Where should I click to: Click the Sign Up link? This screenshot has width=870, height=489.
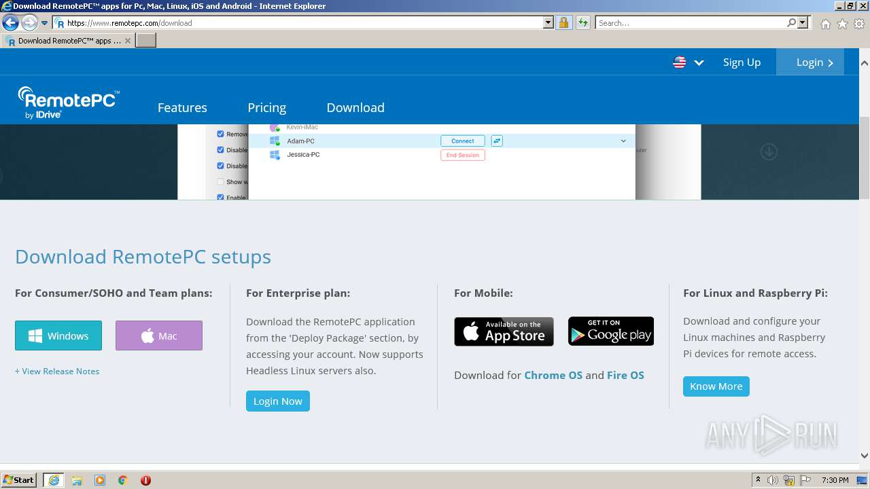click(742, 62)
